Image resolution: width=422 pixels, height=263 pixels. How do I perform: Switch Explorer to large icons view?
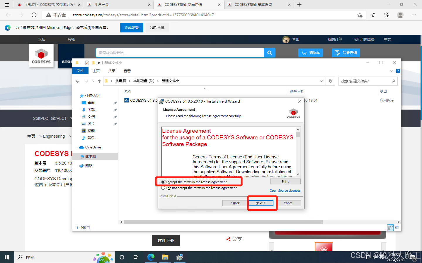[x=397, y=228]
